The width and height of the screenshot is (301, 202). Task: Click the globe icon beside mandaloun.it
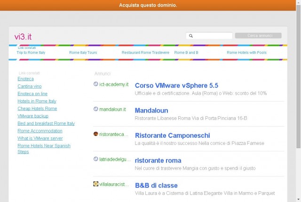96,109
